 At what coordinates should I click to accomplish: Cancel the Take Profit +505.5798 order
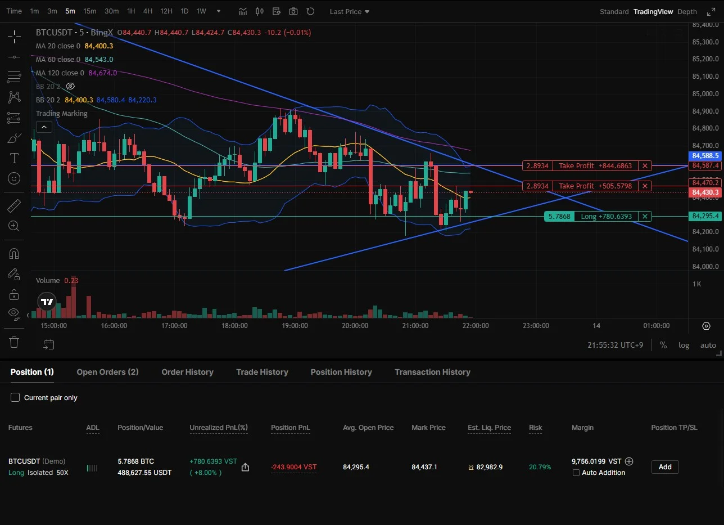[645, 186]
